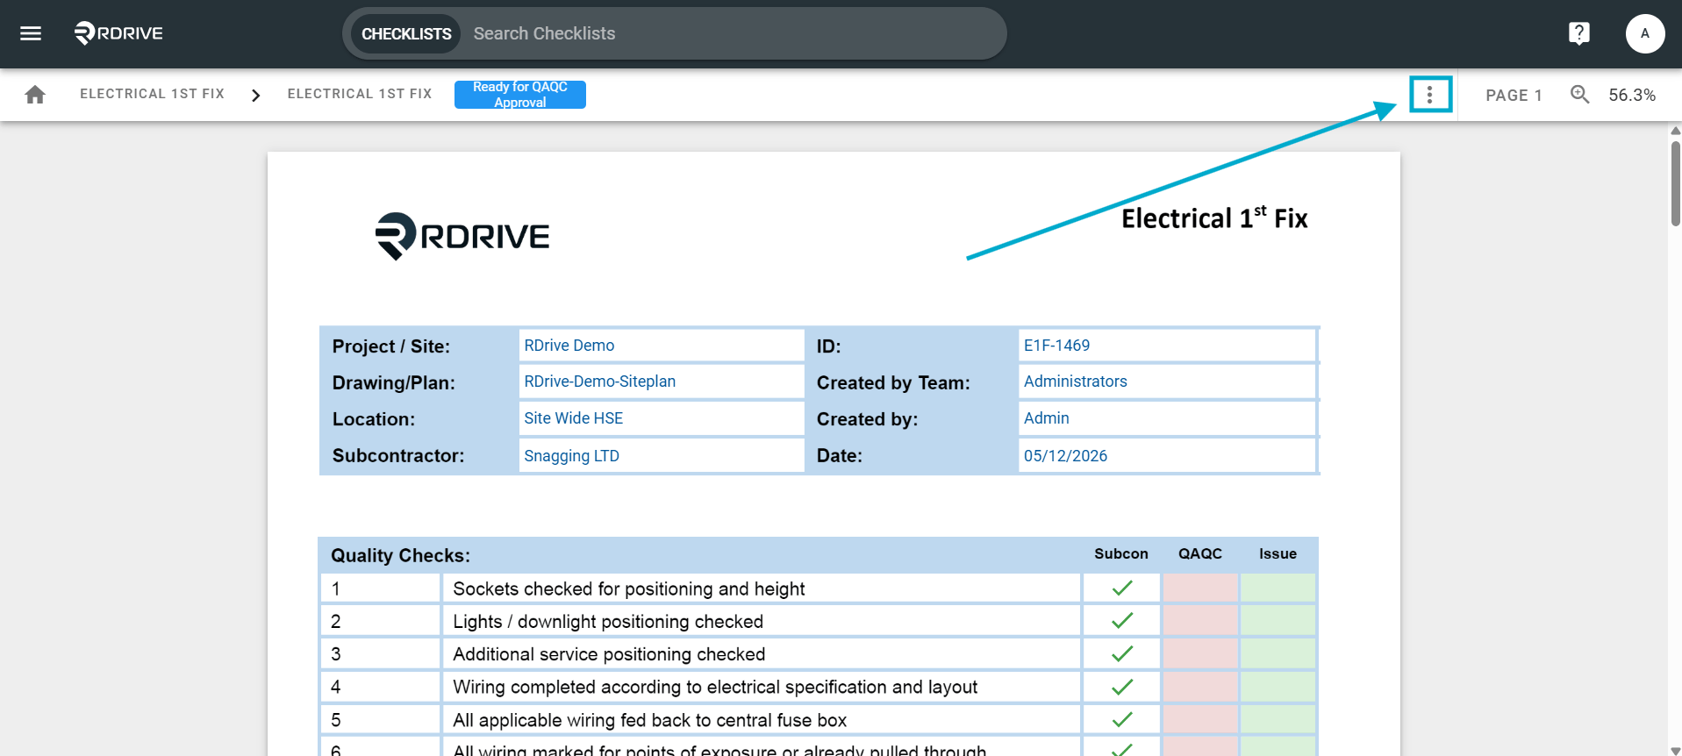Click the Administrators team field

(1167, 382)
